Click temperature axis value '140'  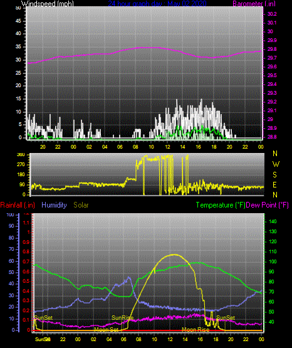click(273, 221)
